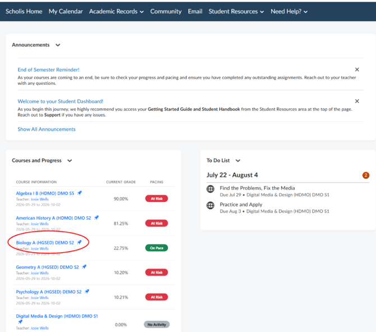Click Show All Announcements link

tap(47, 129)
